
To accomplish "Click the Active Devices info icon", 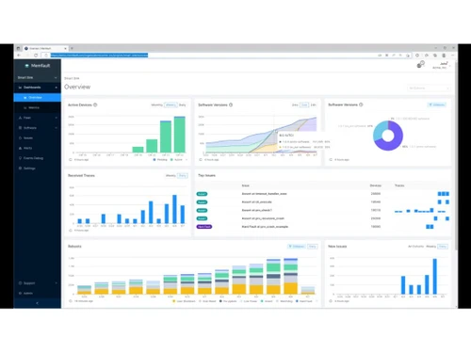I will pyautogui.click(x=95, y=104).
